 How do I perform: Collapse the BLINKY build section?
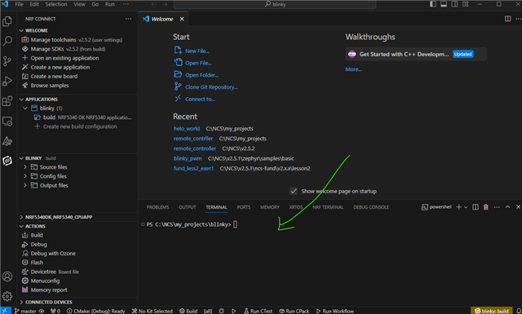click(x=21, y=158)
